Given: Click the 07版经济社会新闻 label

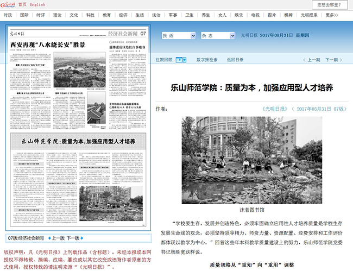Looking at the screenshot, I should coord(26,238).
